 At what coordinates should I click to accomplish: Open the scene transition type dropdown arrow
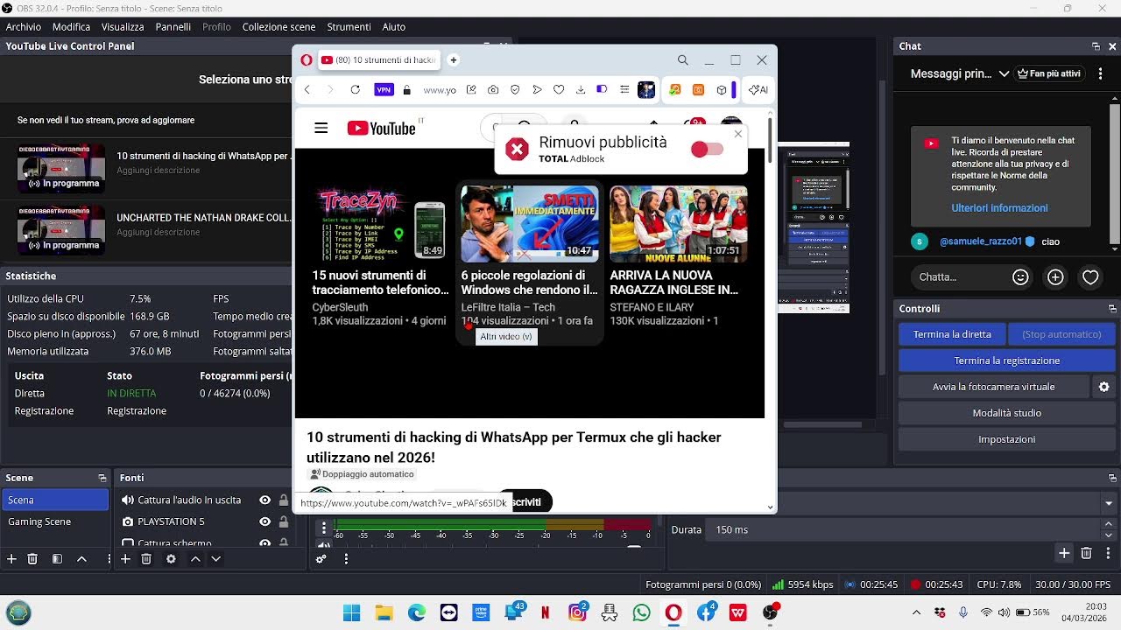pos(1109,503)
